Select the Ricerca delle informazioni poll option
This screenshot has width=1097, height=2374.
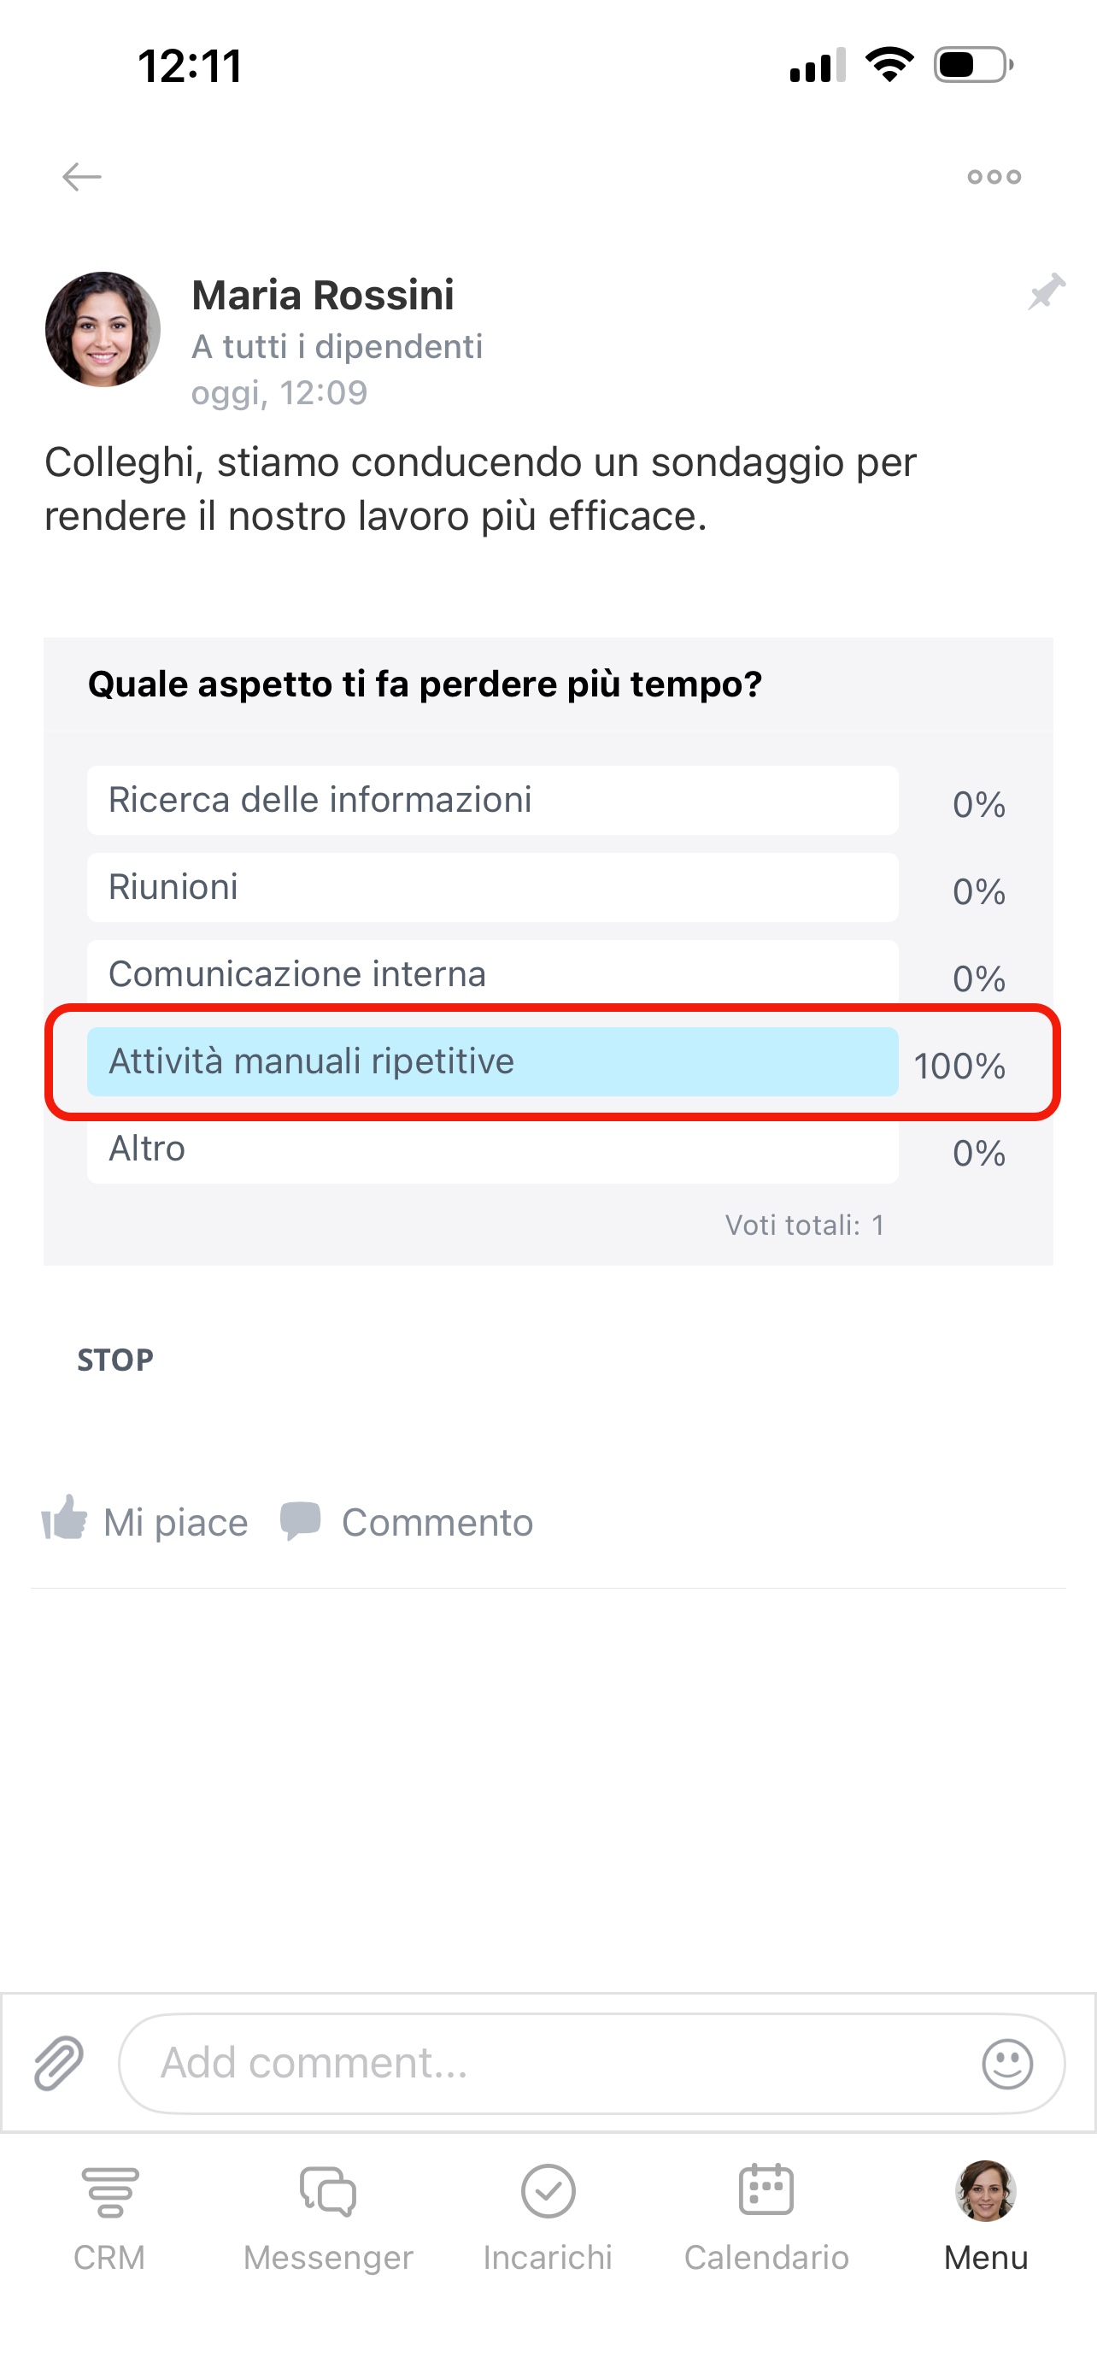coord(492,800)
